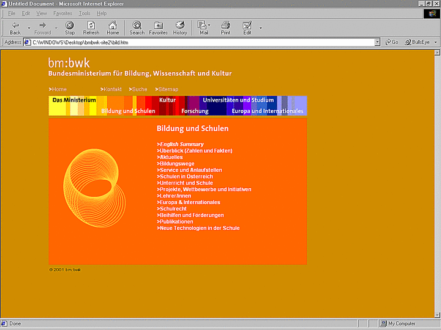Open the Favorites menu
Image resolution: width=441 pixels, height=330 pixels.
point(62,13)
